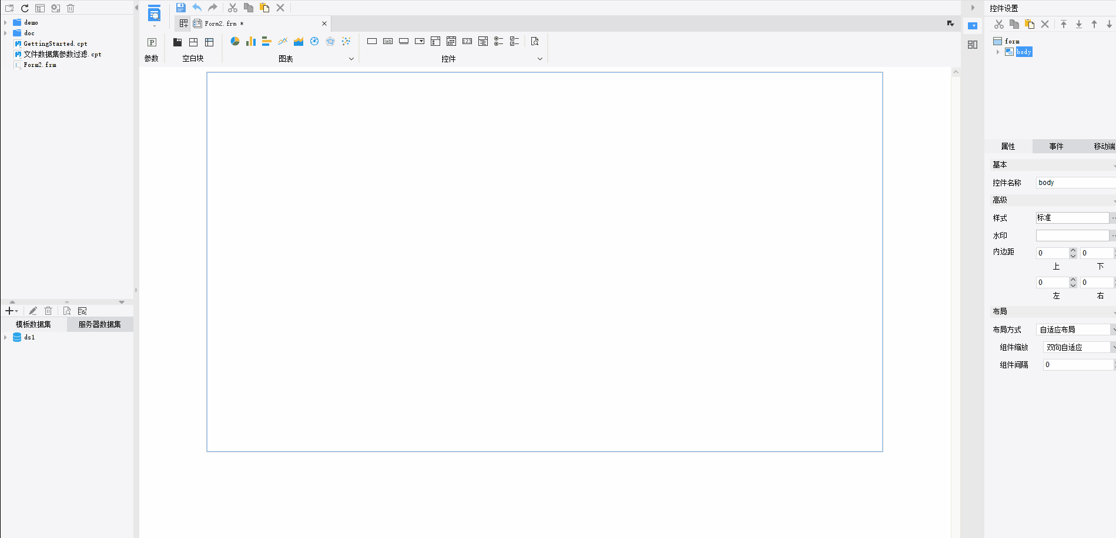Expand the ds1 dataset node
The image size is (1116, 538).
click(5, 337)
